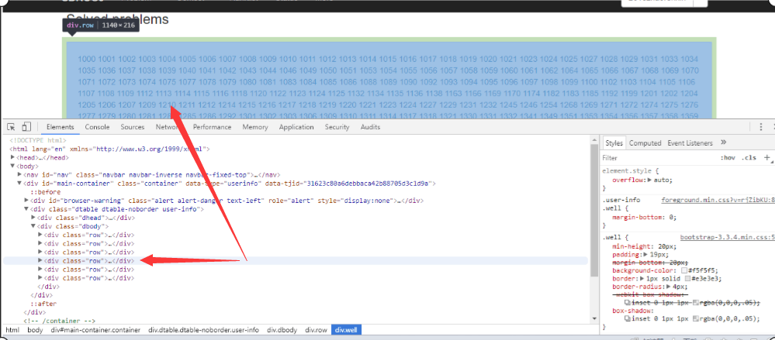The height and width of the screenshot is (340, 775).
Task: Open the bootstrap-3.3.4.min.css source link
Action: 727,237
